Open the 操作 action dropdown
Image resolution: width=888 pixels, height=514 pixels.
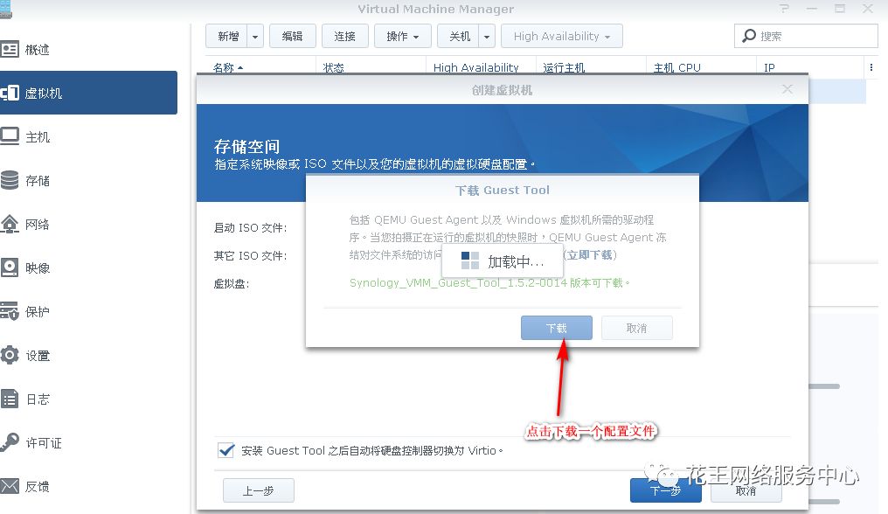tap(403, 36)
